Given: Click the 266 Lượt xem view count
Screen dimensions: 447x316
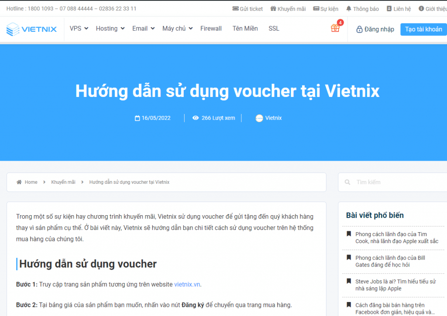Looking at the screenshot, I should click(x=218, y=118).
